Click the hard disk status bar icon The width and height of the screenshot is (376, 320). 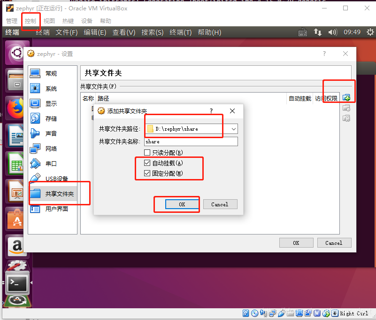point(246,313)
